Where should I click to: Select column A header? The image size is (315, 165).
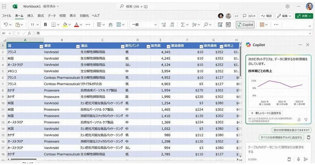click(x=25, y=40)
